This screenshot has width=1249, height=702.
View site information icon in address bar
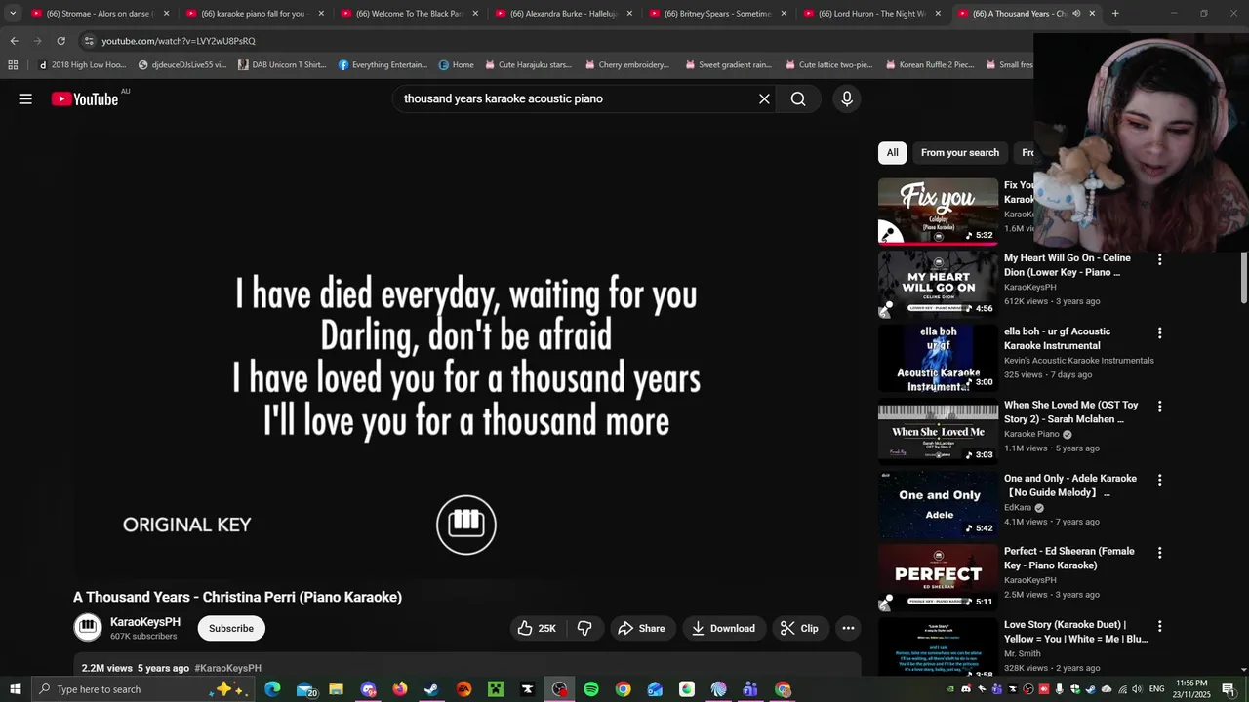click(x=89, y=41)
